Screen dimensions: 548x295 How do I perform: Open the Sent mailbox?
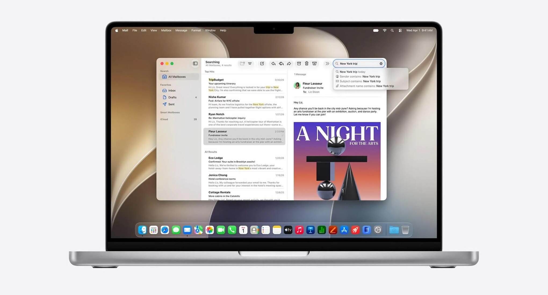coord(179,104)
